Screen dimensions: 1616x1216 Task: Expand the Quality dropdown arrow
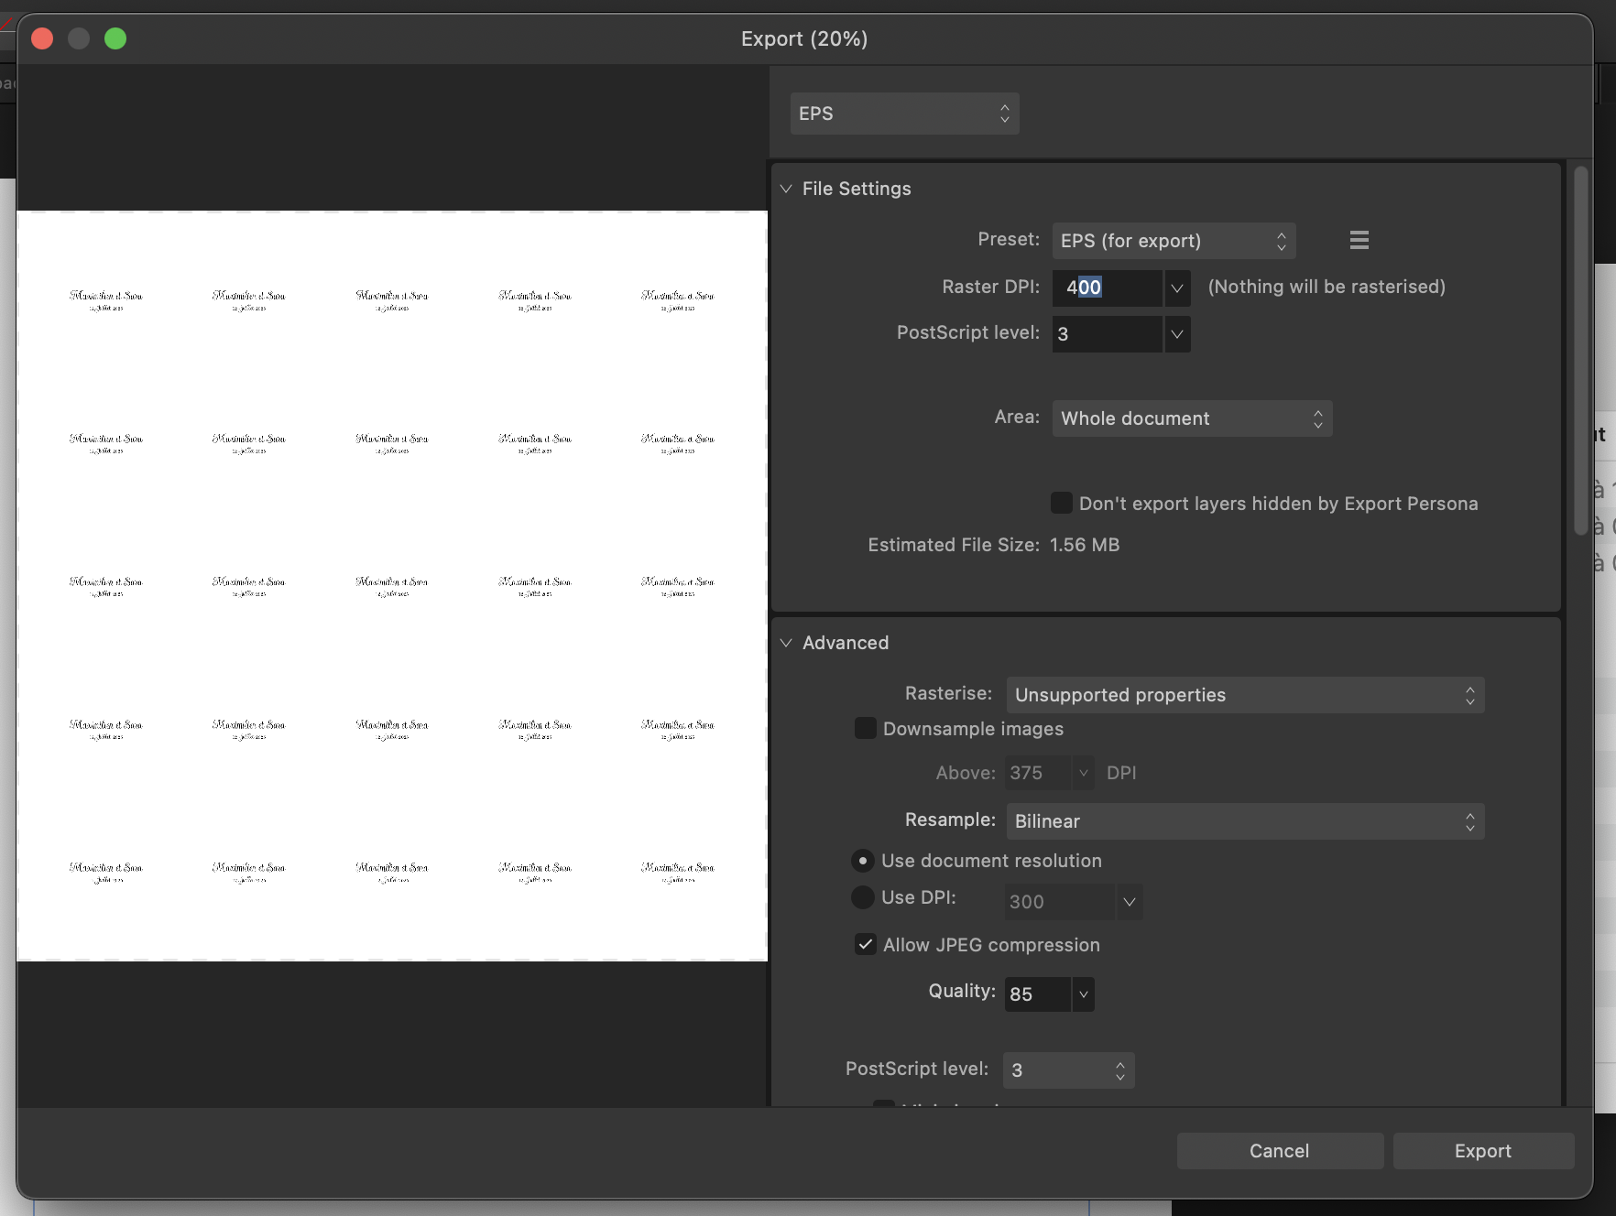click(1083, 994)
